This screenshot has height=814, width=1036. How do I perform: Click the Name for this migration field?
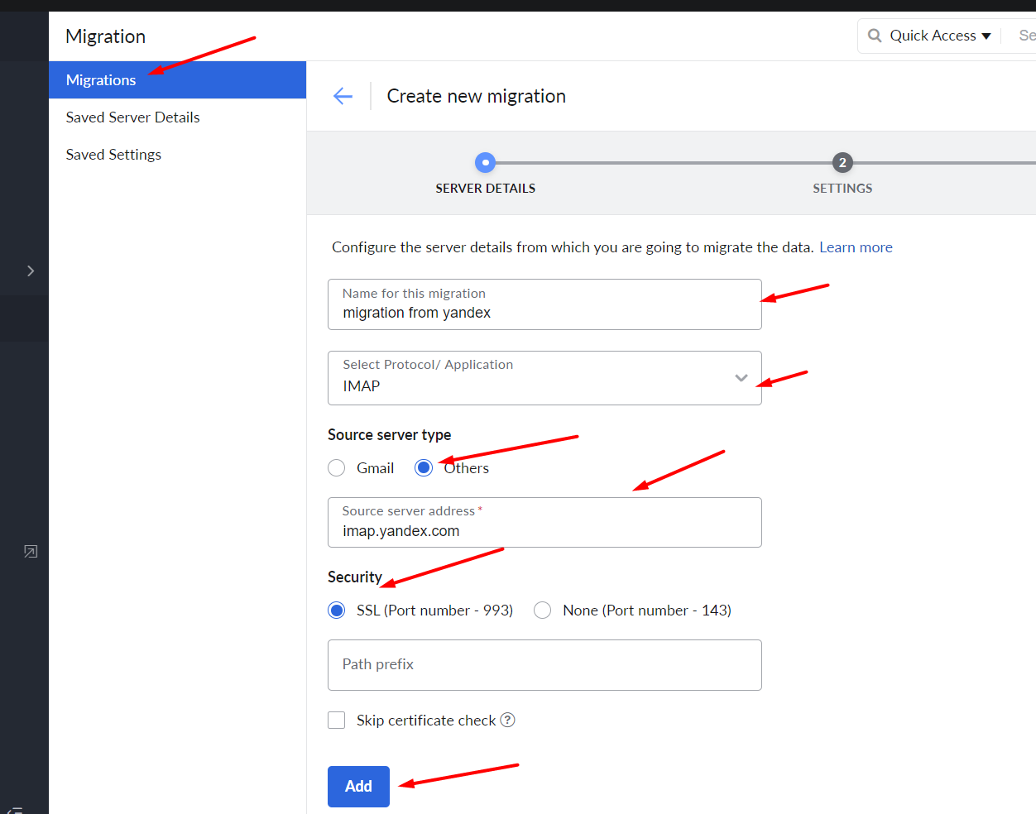(x=544, y=304)
